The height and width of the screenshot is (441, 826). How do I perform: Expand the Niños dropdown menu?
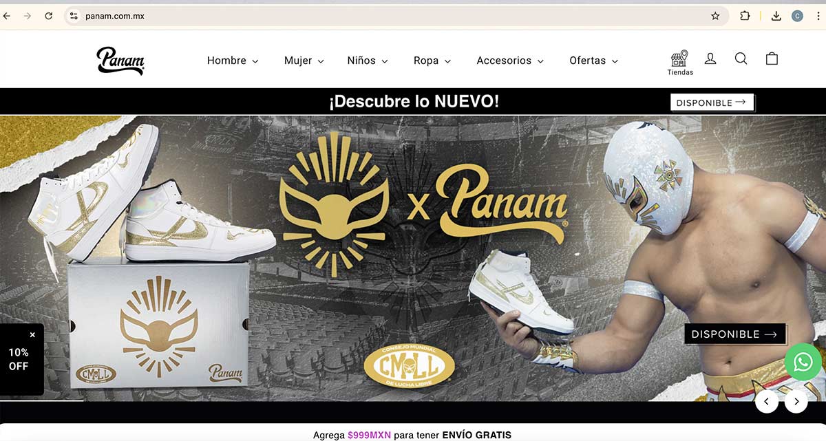[368, 61]
